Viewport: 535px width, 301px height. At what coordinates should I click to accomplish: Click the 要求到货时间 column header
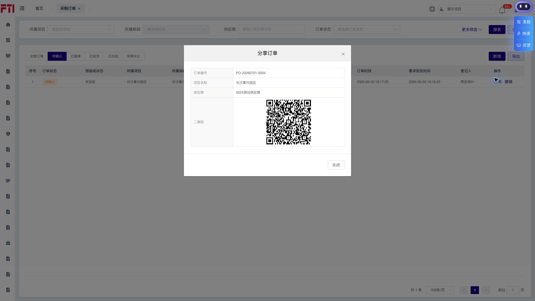pos(420,71)
